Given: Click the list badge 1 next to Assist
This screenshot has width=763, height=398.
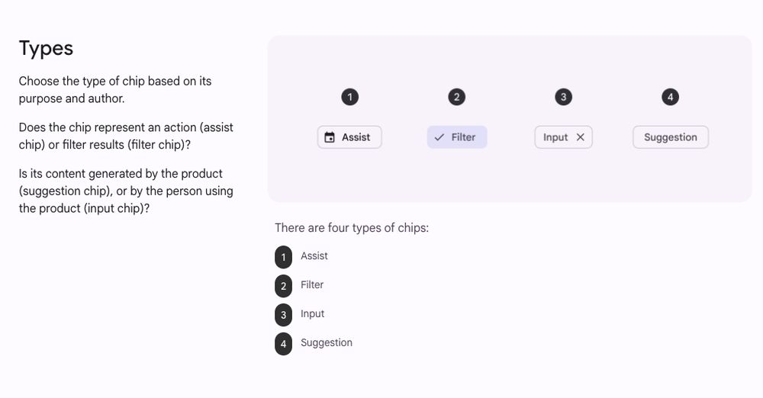Looking at the screenshot, I should tap(283, 257).
